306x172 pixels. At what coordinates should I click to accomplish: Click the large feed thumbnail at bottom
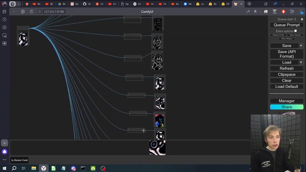pos(157,148)
